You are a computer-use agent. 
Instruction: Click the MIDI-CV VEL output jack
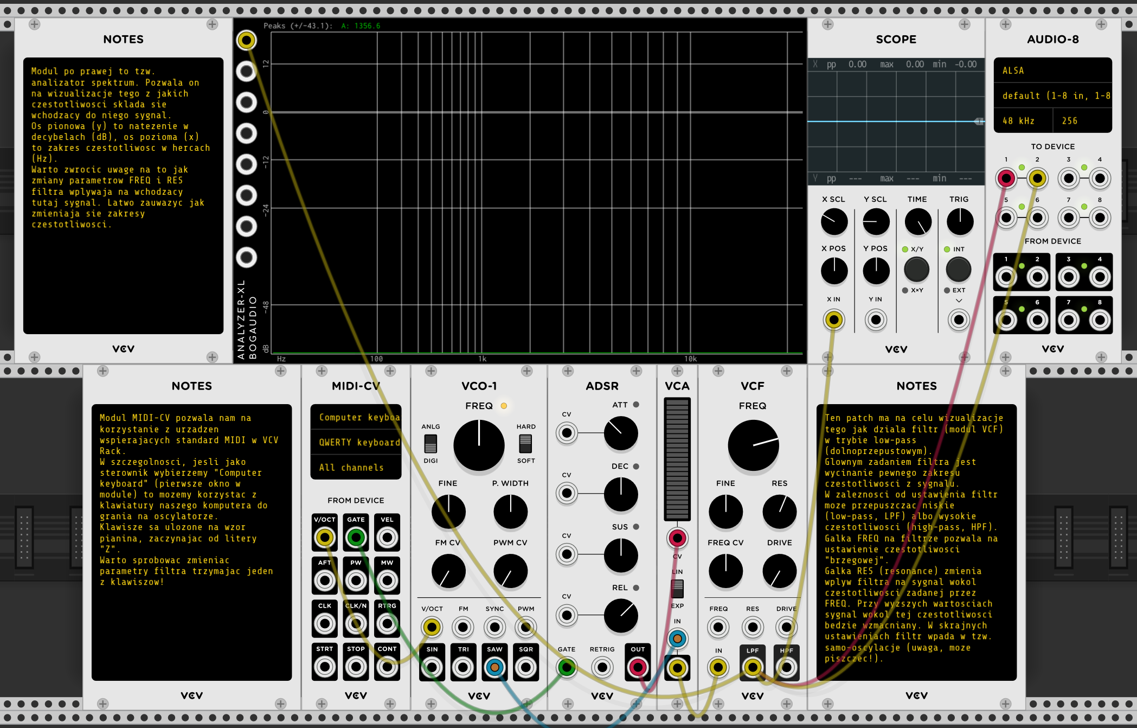387,538
